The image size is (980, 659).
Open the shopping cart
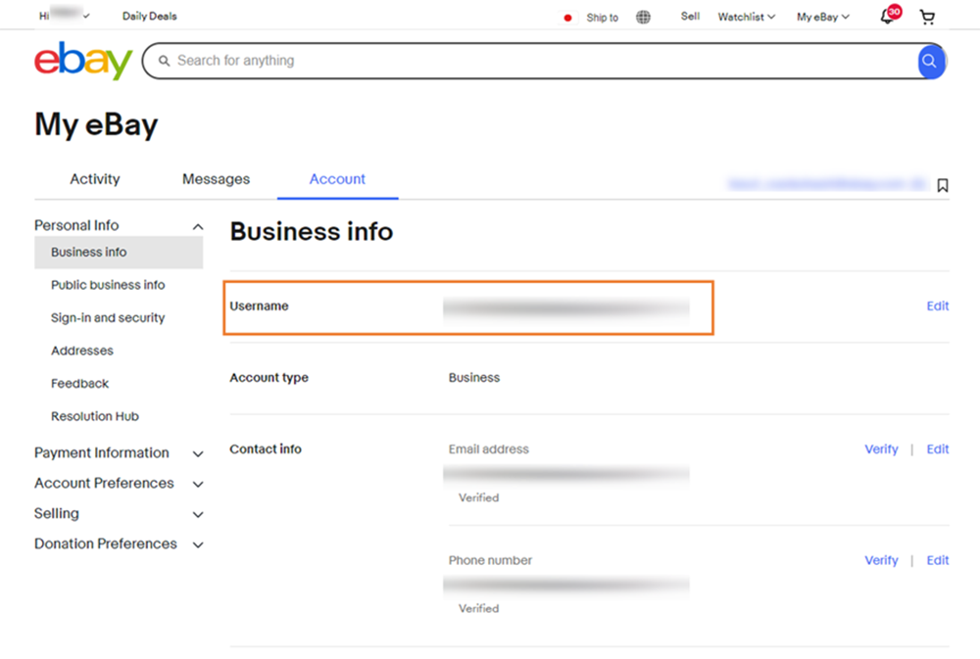pyautogui.click(x=927, y=17)
